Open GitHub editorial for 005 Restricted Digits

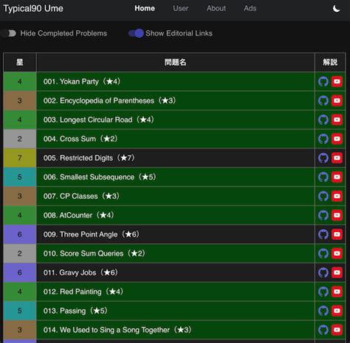coord(323,158)
